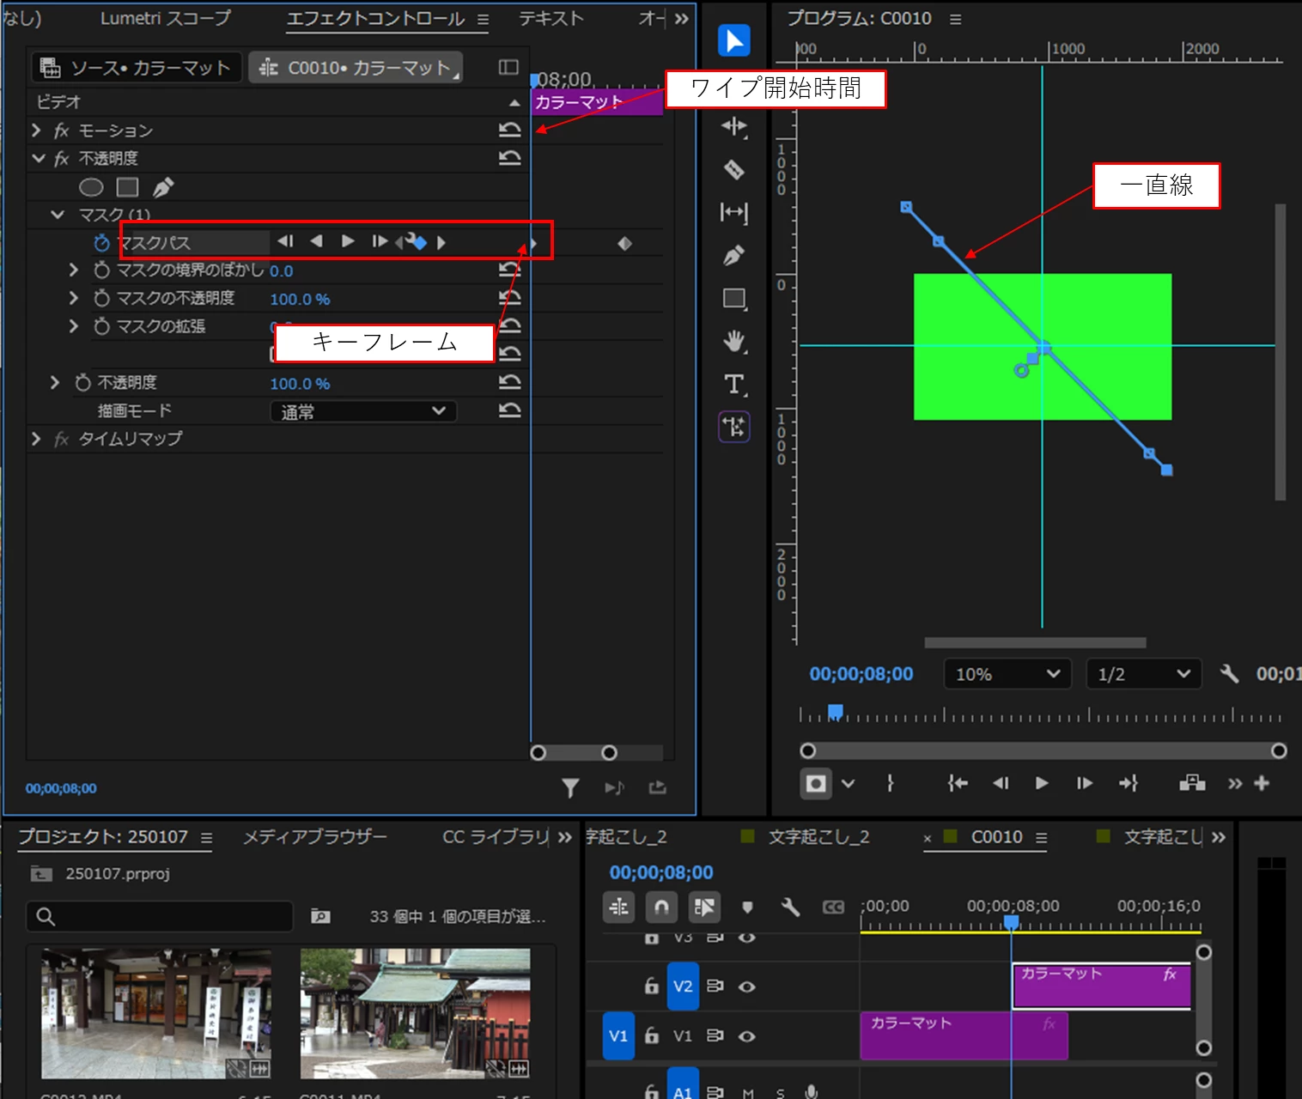
Task: Hide V1 track output eye
Action: tap(747, 1036)
